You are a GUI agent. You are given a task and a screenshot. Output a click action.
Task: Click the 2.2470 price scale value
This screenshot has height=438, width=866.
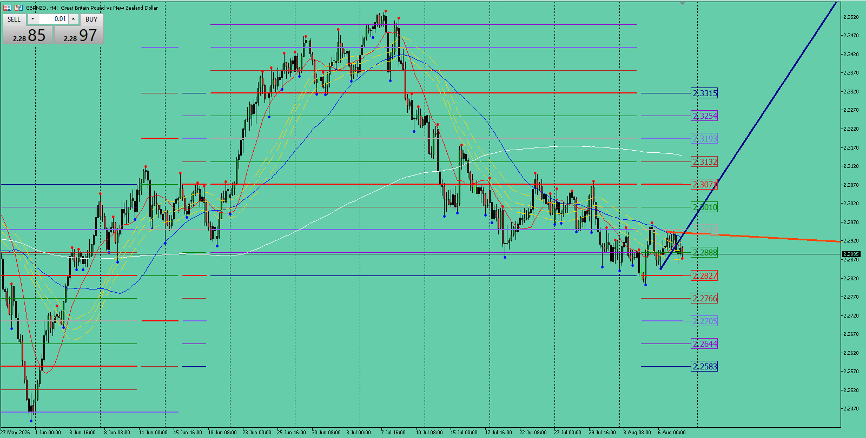(851, 408)
